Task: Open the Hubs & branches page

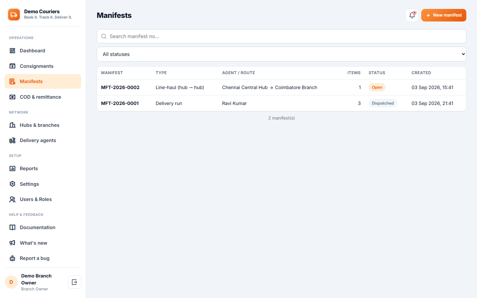Action: coord(43,125)
